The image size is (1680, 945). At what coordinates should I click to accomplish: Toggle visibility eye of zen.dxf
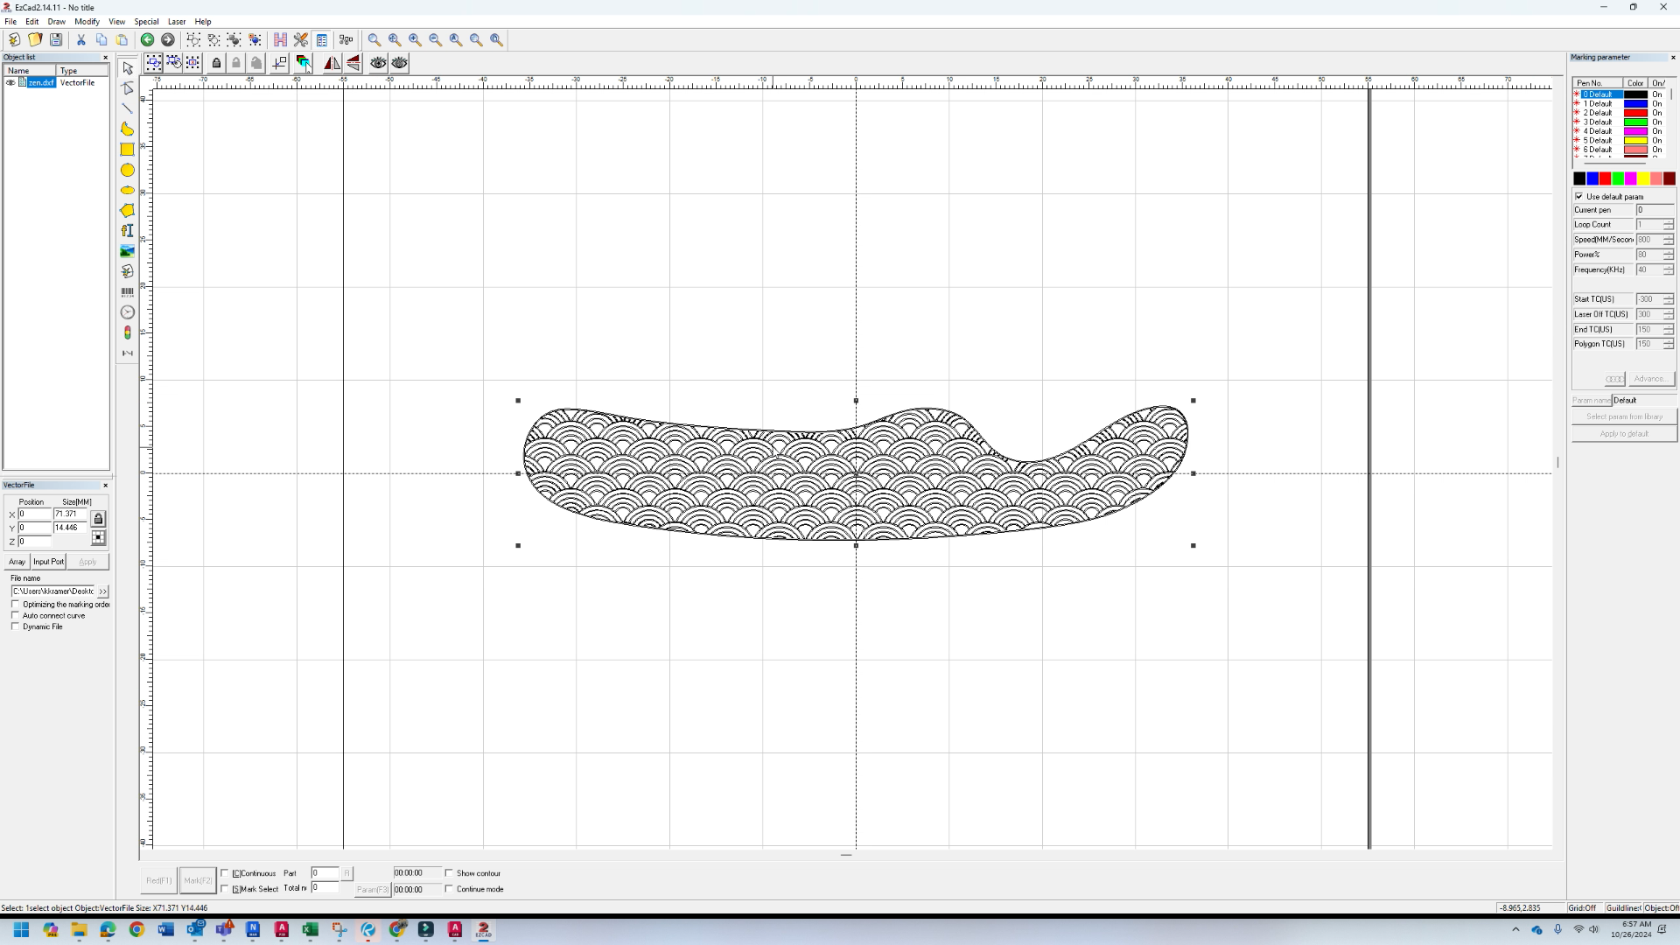[10, 83]
